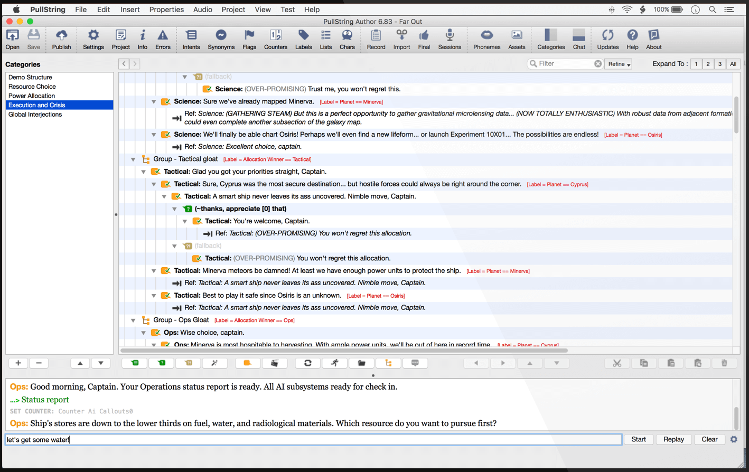
Task: Open the Settings gear in toolbar
Action: tap(93, 39)
